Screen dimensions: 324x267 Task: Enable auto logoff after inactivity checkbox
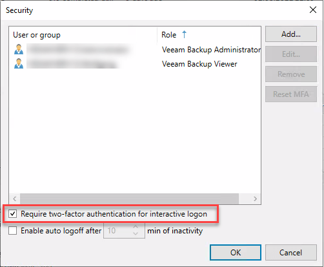point(12,231)
